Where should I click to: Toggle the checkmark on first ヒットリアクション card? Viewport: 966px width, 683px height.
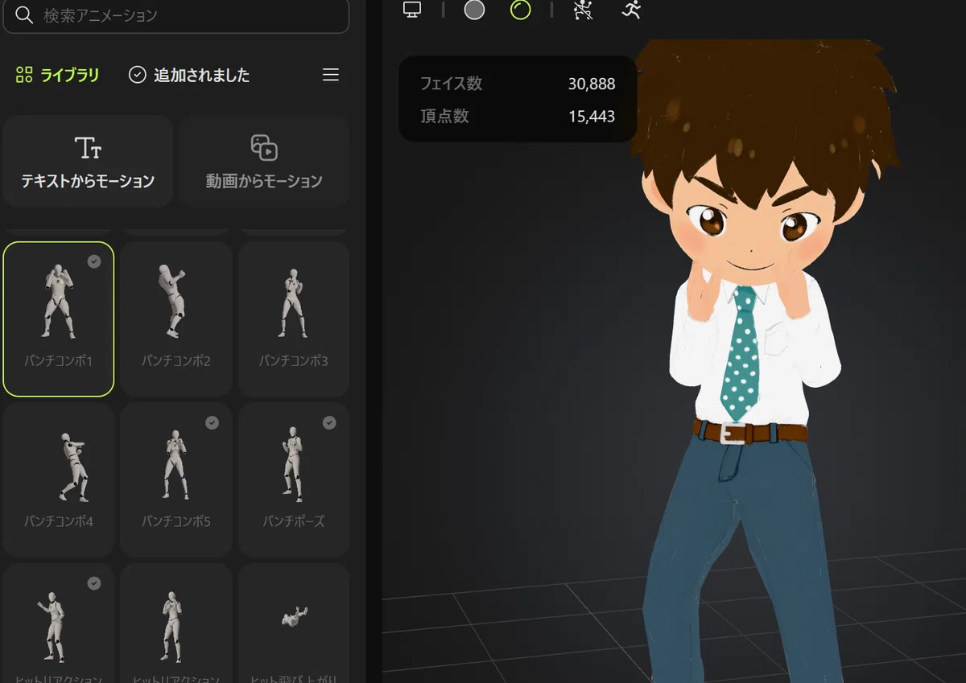(x=94, y=583)
